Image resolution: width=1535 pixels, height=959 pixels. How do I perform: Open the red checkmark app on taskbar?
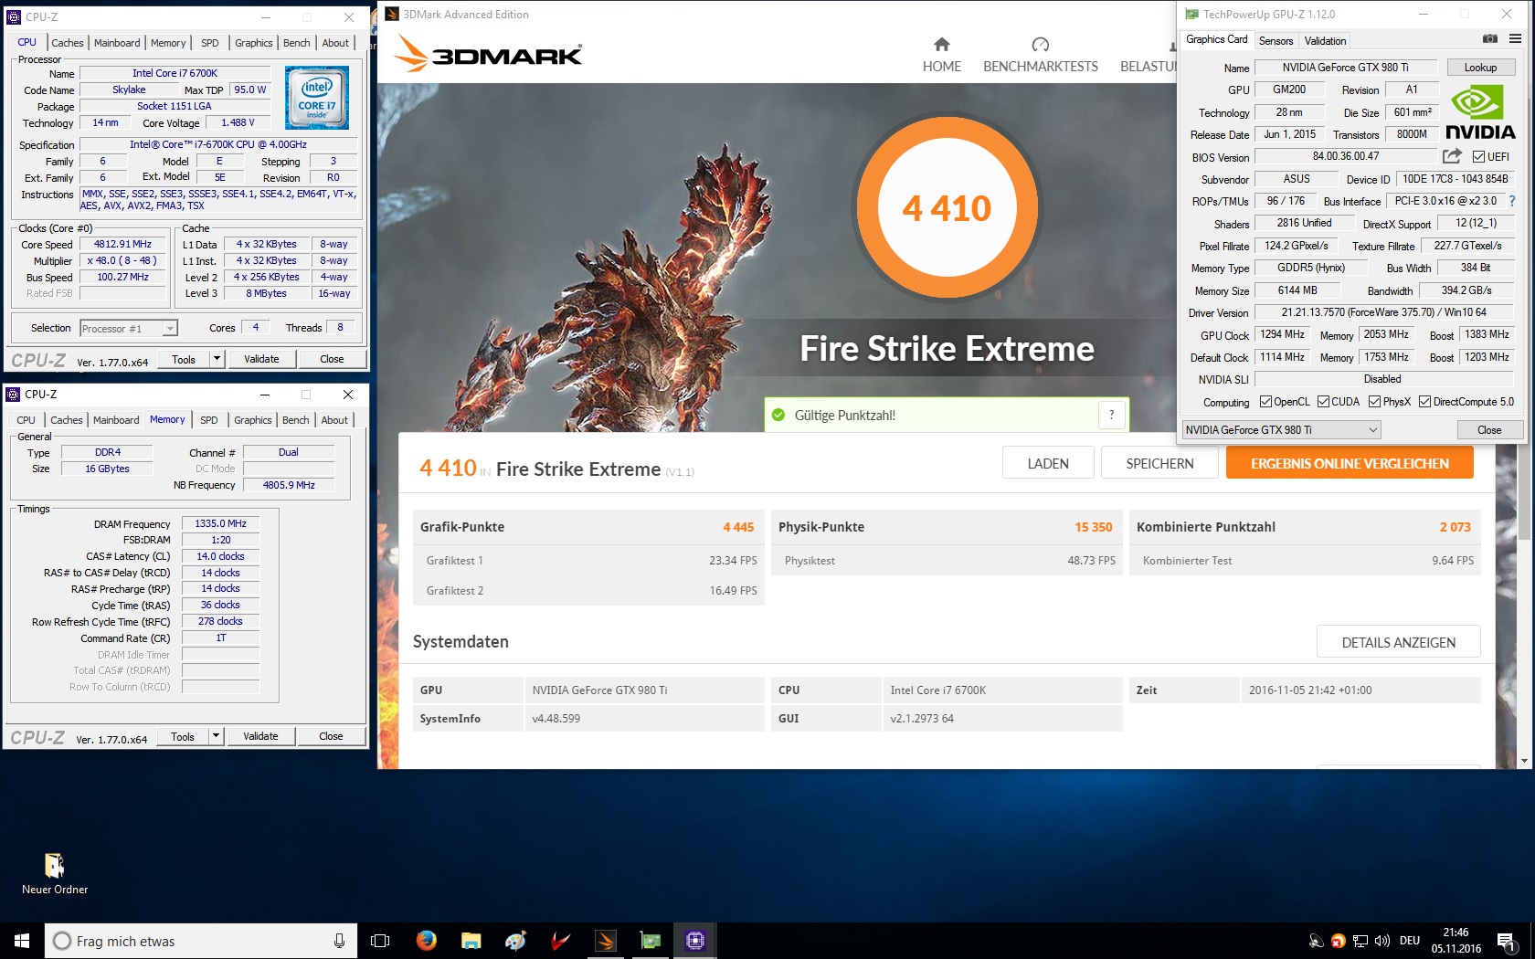pyautogui.click(x=560, y=941)
